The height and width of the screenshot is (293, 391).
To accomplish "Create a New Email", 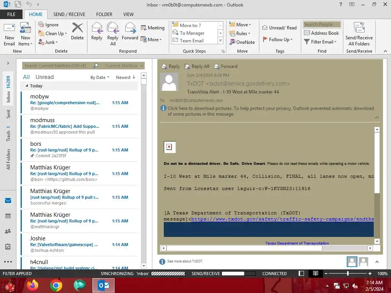I will pyautogui.click(x=9, y=34).
